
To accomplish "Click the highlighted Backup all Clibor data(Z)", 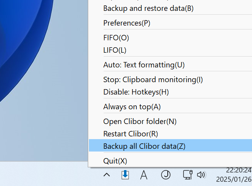I will pyautogui.click(x=170, y=146).
